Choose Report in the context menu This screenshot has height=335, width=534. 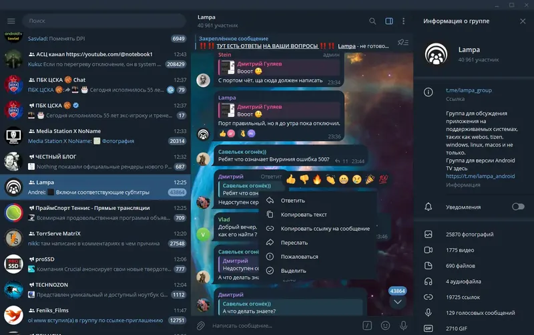[318, 257]
